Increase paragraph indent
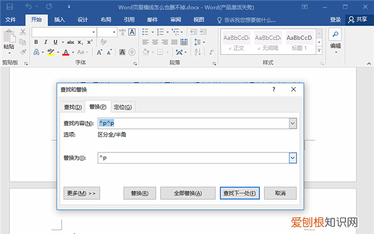 coord(203,32)
